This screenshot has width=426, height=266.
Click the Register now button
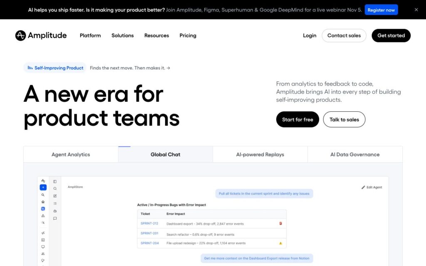pos(381,10)
